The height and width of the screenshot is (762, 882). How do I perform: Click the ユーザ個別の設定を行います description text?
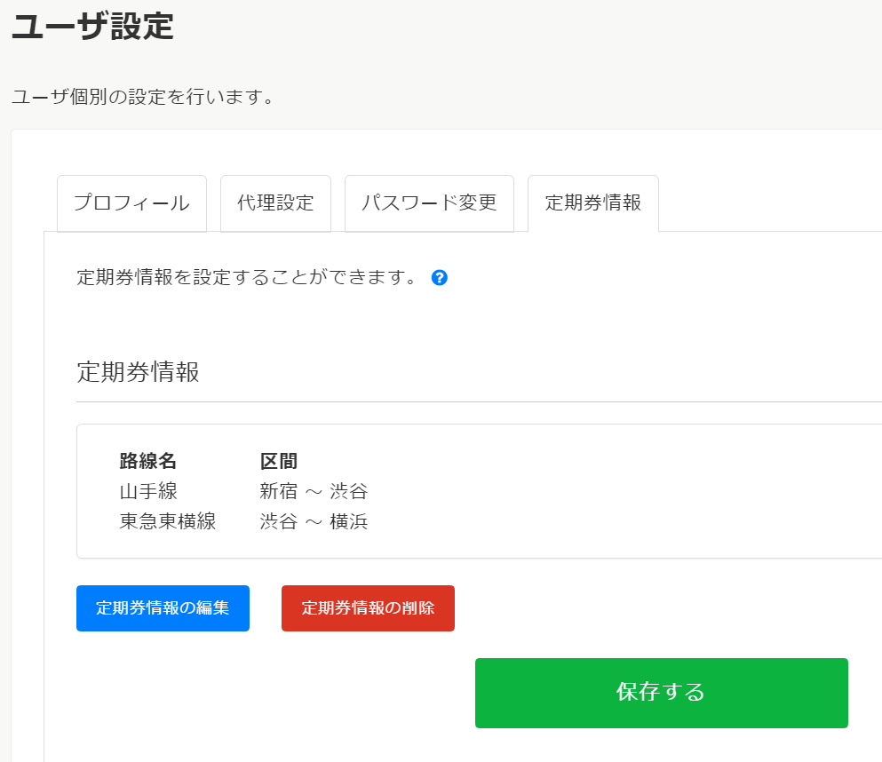[142, 96]
